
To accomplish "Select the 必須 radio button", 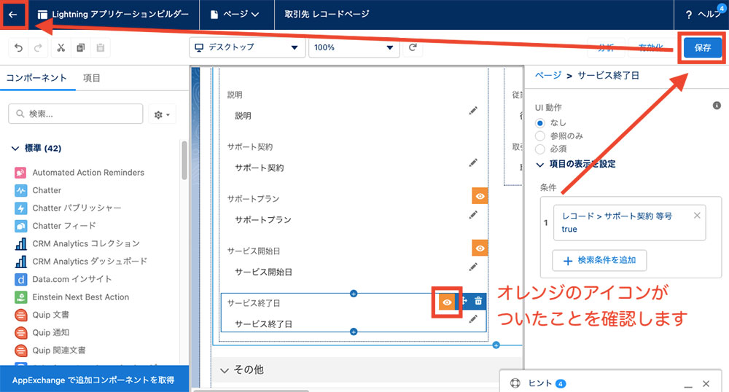I will click(539, 149).
